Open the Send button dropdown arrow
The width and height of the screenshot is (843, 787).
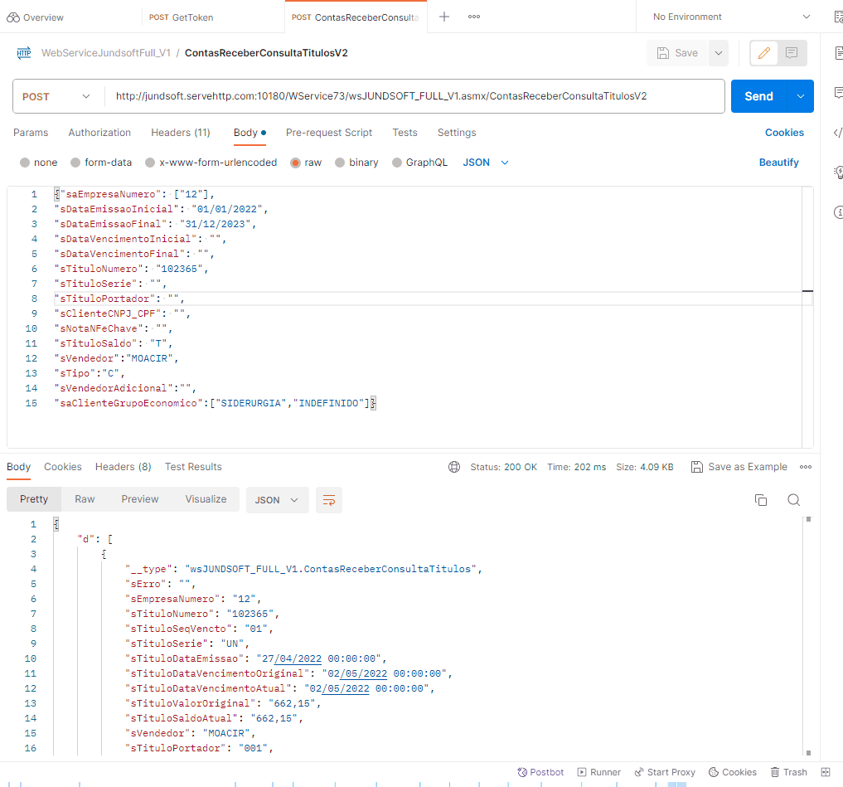coord(801,96)
